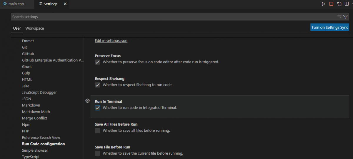Select the Workspace settings tab
This screenshot has height=159, width=353.
35,28
